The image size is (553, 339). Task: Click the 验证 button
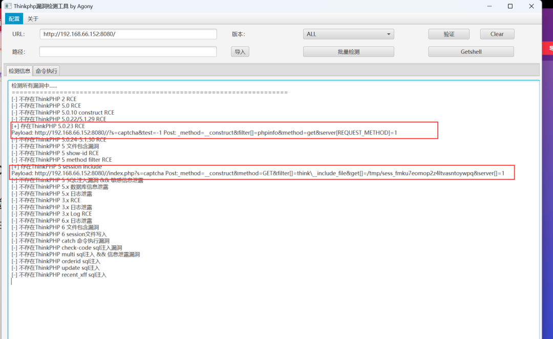click(449, 34)
